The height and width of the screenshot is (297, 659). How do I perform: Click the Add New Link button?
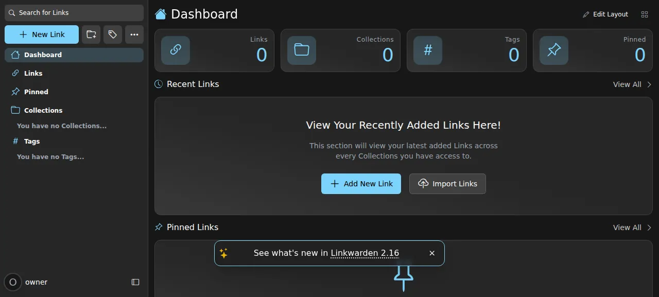(x=361, y=184)
